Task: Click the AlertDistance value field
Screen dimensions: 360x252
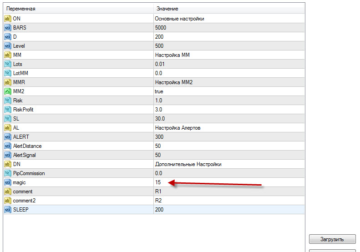Action: pyautogui.click(x=158, y=146)
